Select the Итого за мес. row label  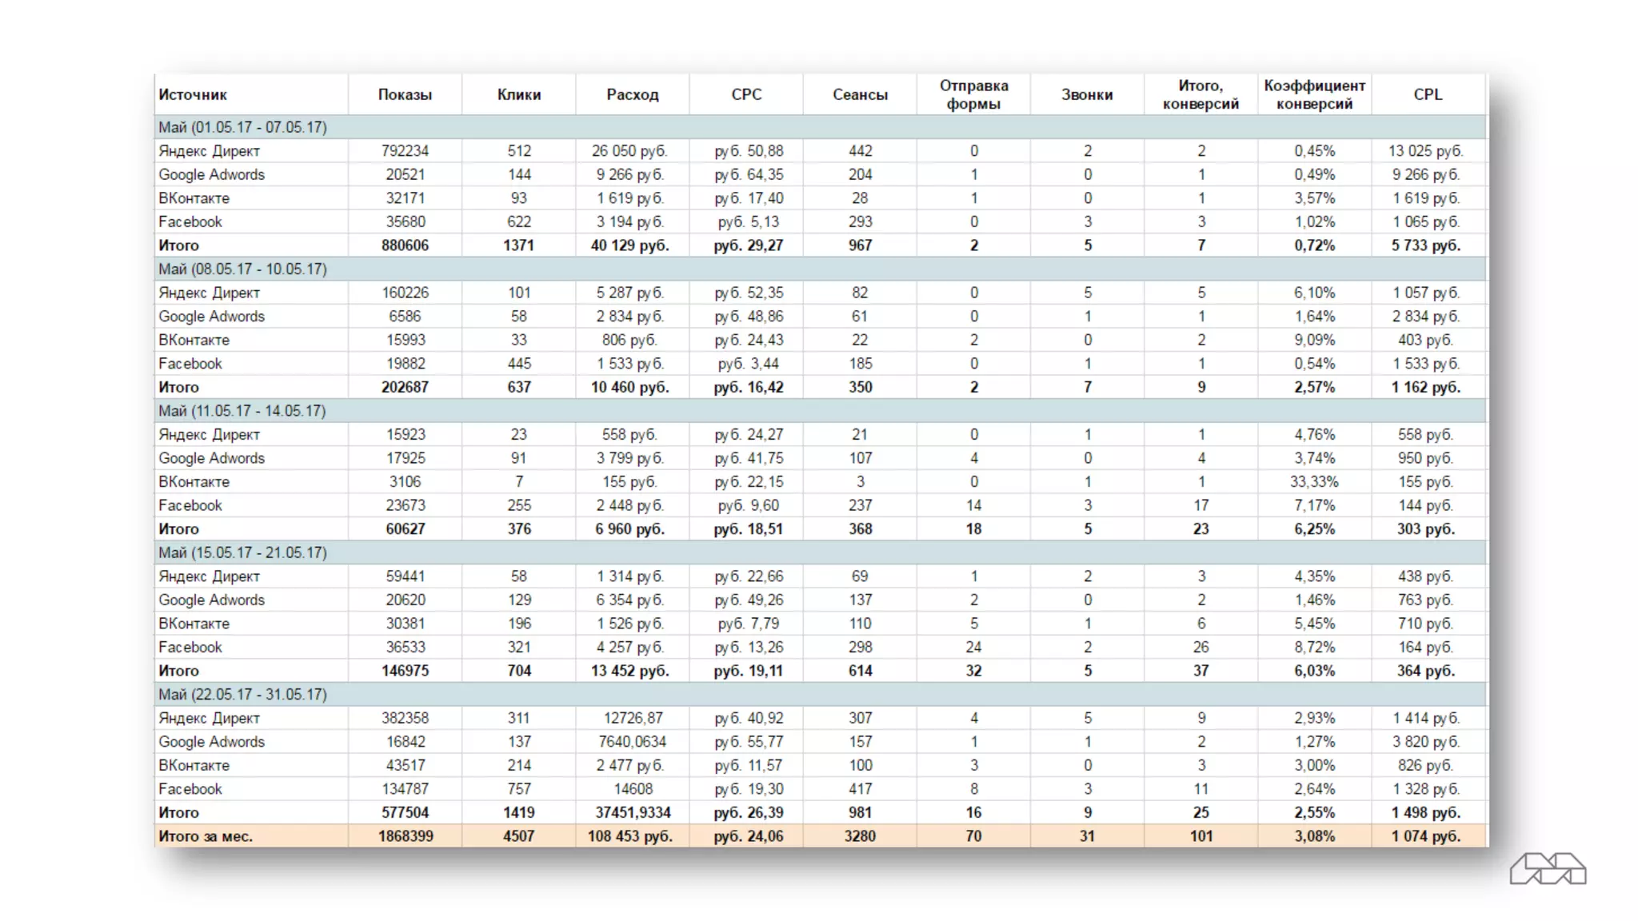coord(206,836)
